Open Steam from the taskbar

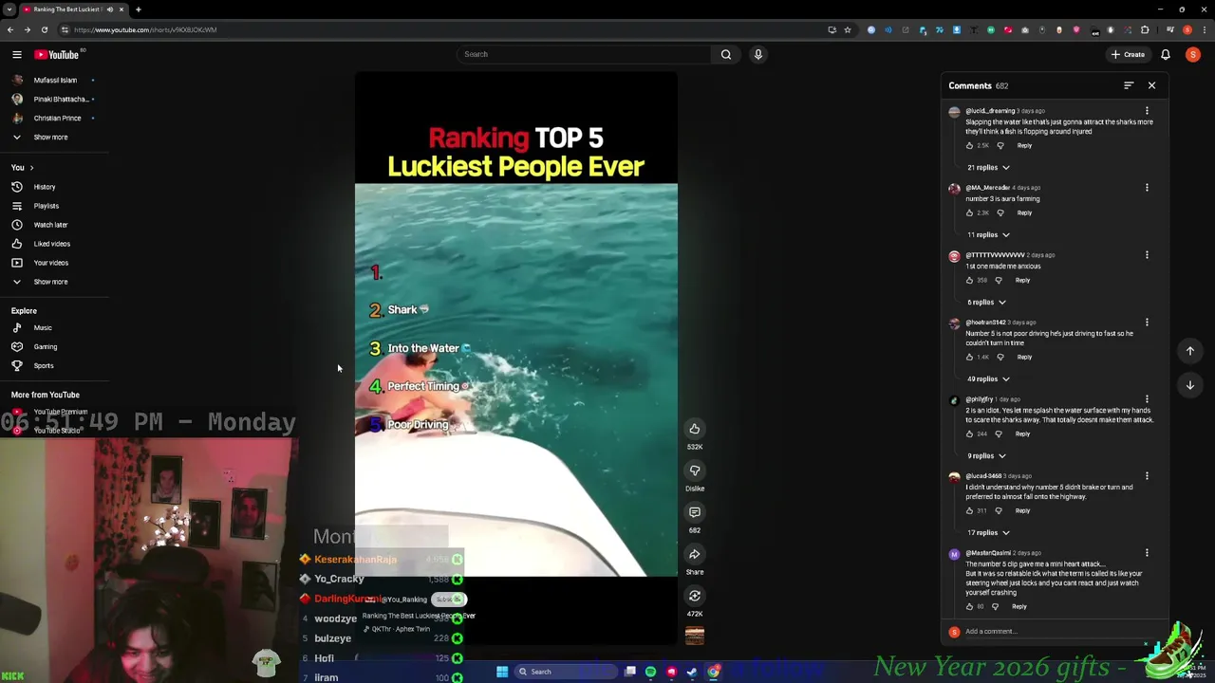pos(692,672)
